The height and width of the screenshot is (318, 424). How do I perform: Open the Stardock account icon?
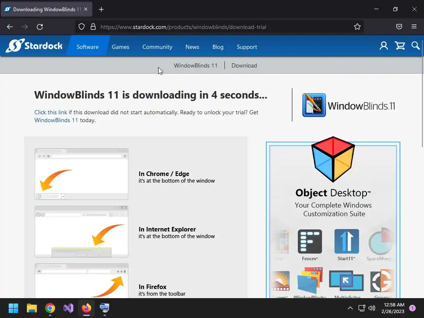pyautogui.click(x=383, y=46)
